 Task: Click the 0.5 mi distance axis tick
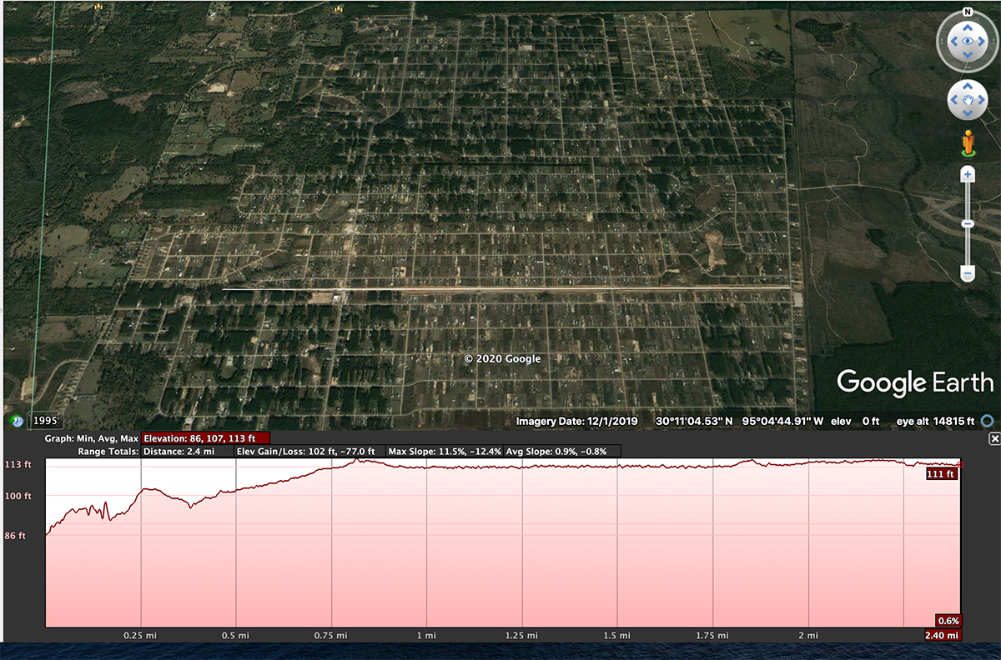pyautogui.click(x=236, y=636)
